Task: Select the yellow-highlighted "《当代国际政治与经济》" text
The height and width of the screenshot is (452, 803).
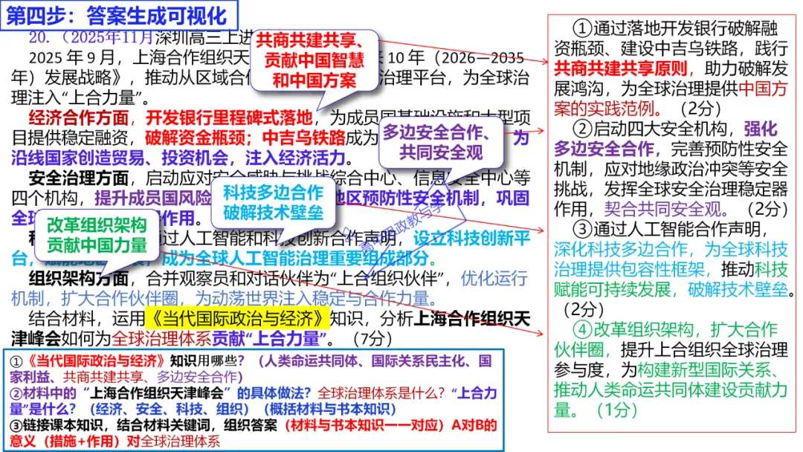Action: 238,318
